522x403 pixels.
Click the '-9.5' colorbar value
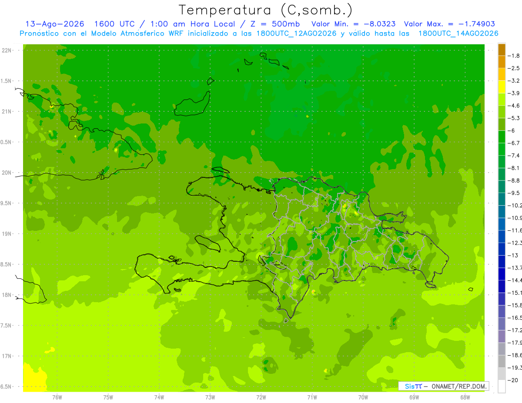point(514,193)
